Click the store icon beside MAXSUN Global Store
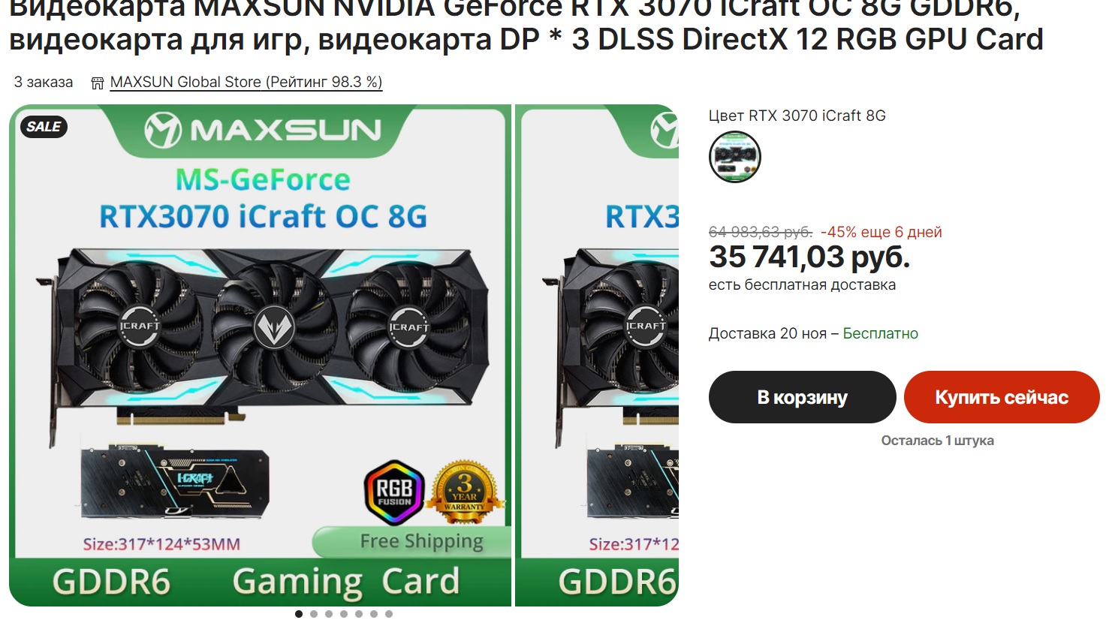 (x=98, y=83)
